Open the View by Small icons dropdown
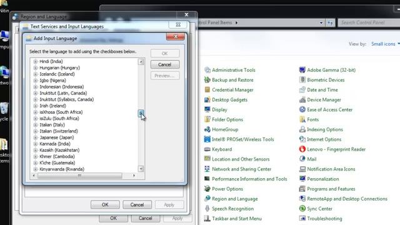 385,44
